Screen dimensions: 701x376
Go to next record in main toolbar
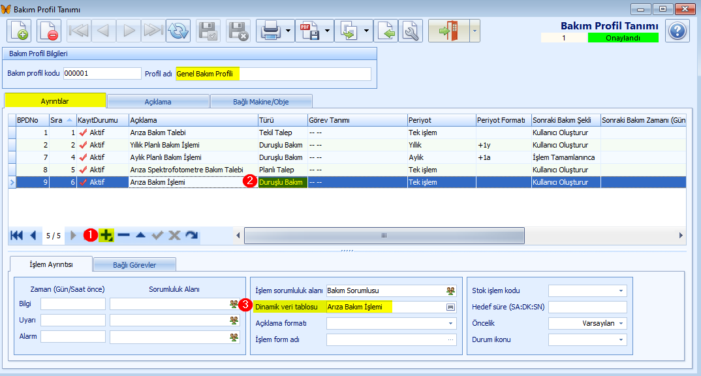(x=129, y=31)
